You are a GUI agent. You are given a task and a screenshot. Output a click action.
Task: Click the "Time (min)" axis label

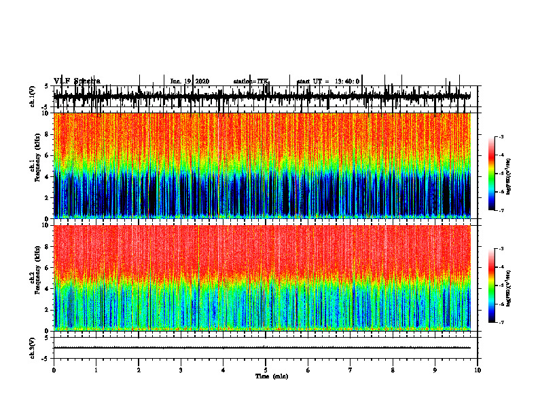[x=272, y=376]
